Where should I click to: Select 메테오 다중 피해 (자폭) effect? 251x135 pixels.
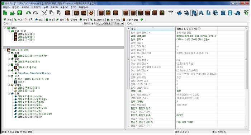pyautogui.click(x=30, y=111)
